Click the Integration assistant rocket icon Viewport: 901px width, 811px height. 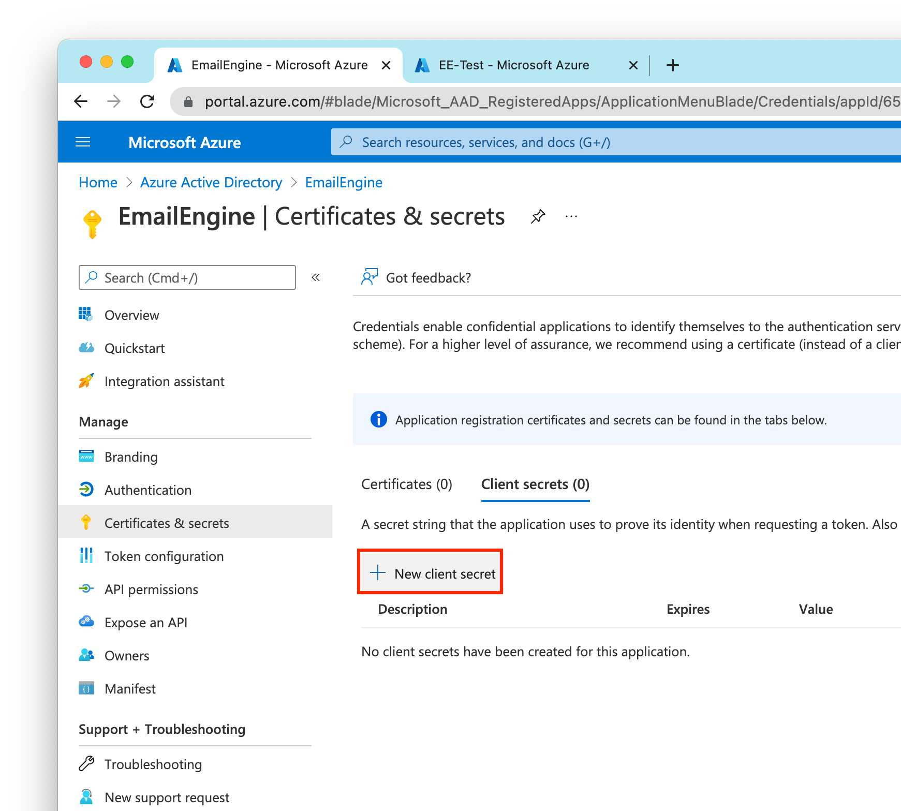pos(86,380)
